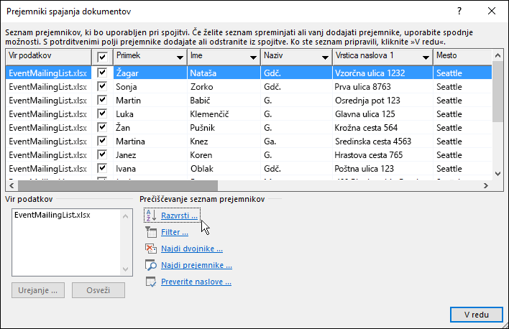Click the horizontal scroll right arrow
Screen dimensions: 509x329
486,185
